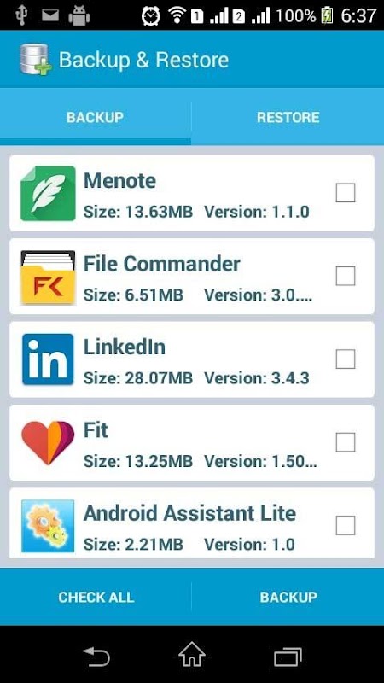Check the LinkedIn checkbox
Image resolution: width=384 pixels, height=683 pixels.
[346, 359]
